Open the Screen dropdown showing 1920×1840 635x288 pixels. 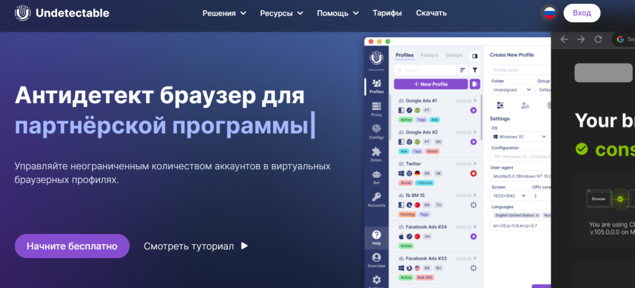[x=509, y=196]
